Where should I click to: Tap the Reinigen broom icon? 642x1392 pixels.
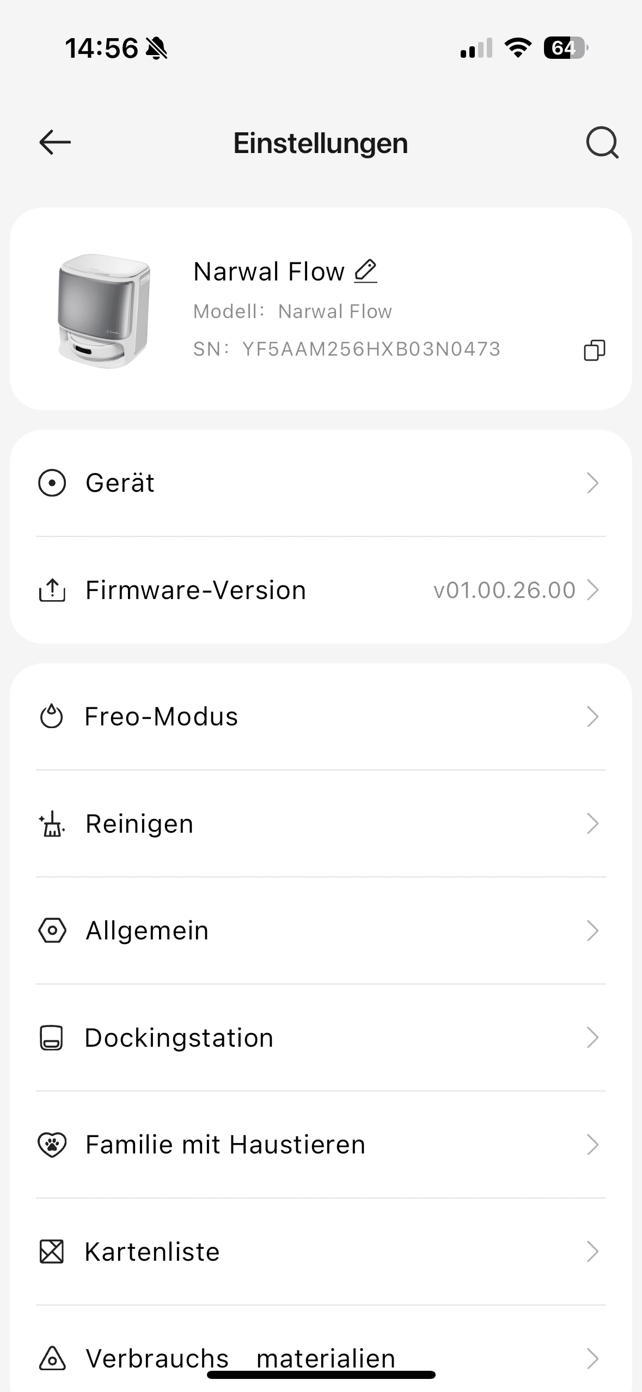[x=52, y=823]
